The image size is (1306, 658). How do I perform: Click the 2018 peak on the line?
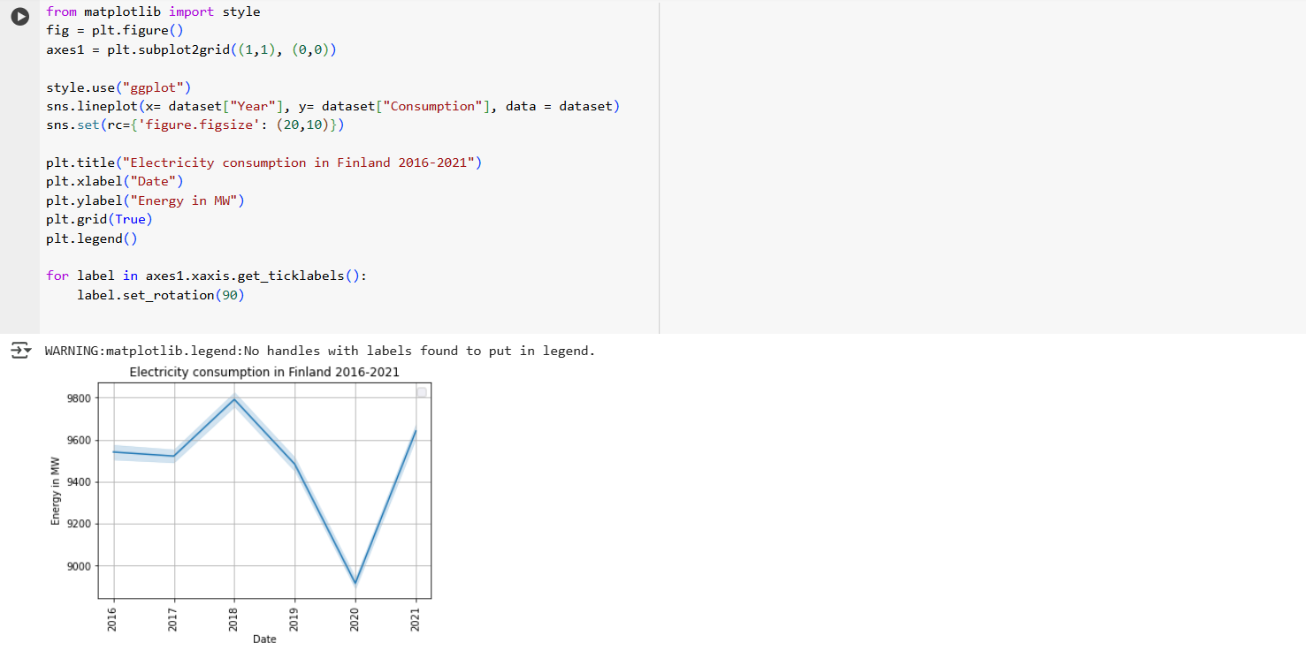(x=234, y=399)
